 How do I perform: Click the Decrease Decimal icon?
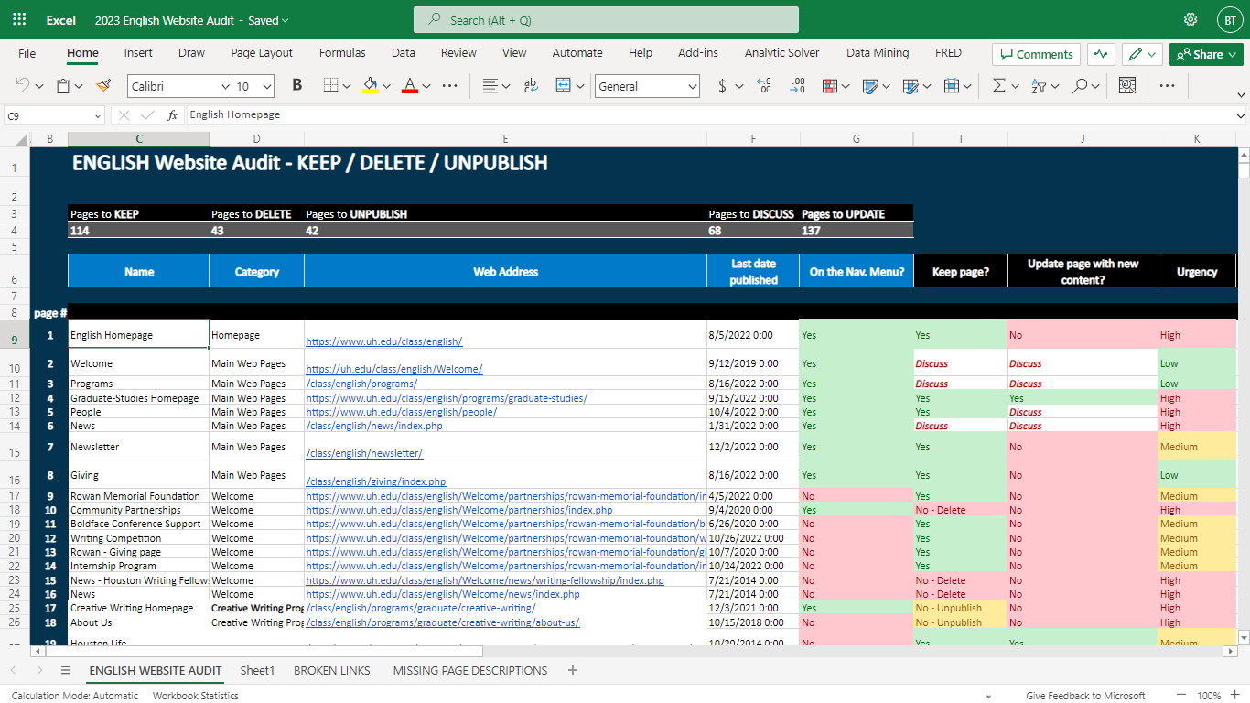[797, 86]
